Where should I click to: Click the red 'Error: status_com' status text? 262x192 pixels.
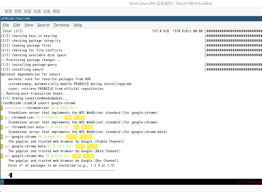(250, 182)
